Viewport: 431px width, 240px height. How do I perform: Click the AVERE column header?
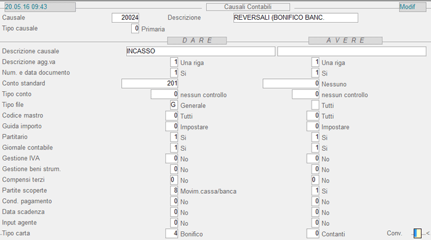pyautogui.click(x=345, y=41)
